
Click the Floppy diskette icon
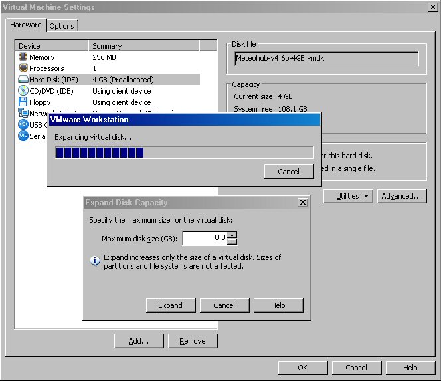[x=23, y=102]
